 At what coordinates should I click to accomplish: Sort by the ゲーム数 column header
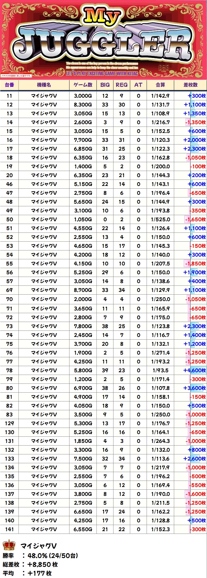83,85
